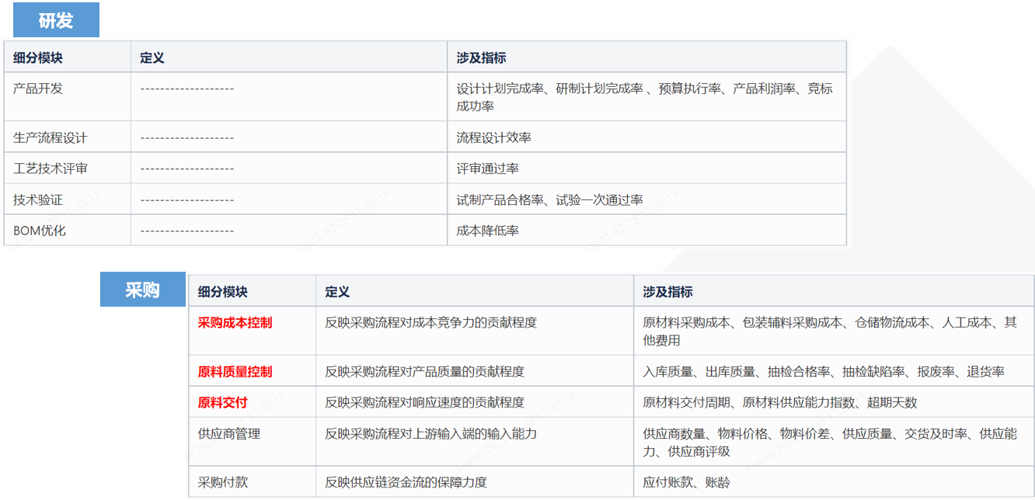The image size is (1035, 500).
Task: Click 细分模块 header in the 研发 table
Action: [x=38, y=58]
